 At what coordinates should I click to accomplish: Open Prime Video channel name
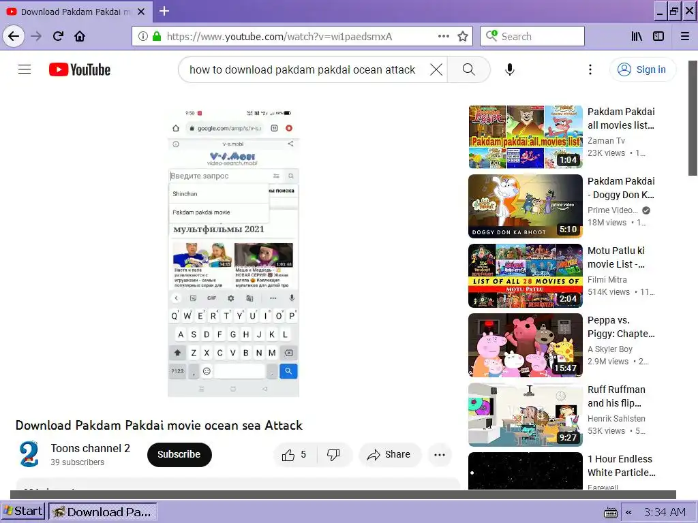point(613,210)
